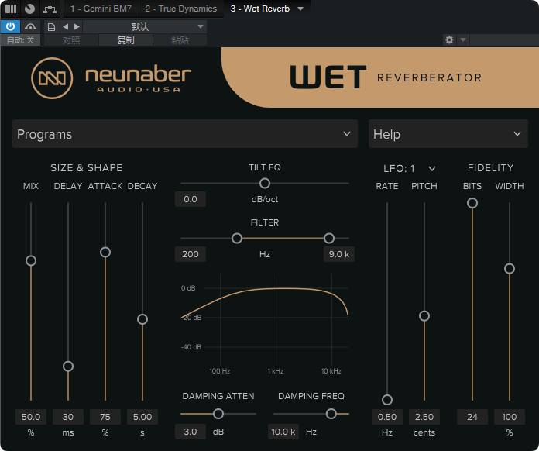
Task: Expand the arrow next to gear icon
Action: 463,40
